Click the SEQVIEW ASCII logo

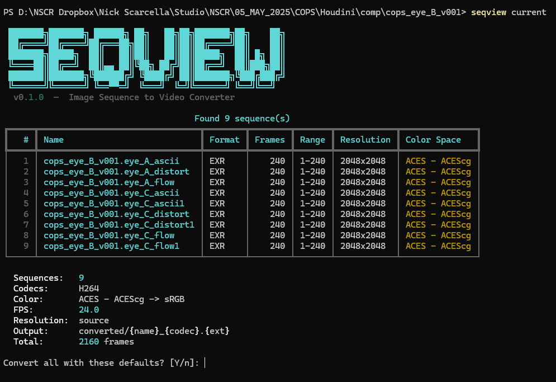coord(146,58)
